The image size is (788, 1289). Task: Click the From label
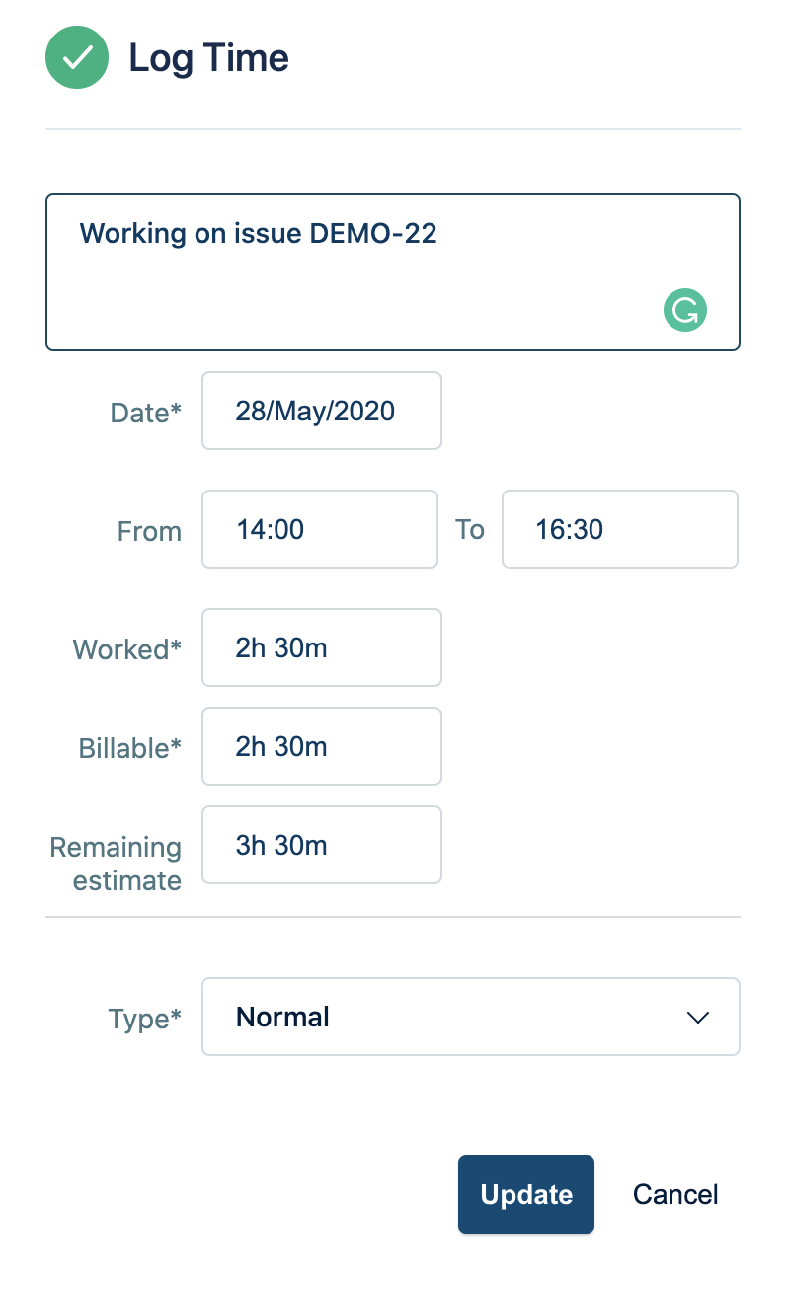click(x=149, y=531)
